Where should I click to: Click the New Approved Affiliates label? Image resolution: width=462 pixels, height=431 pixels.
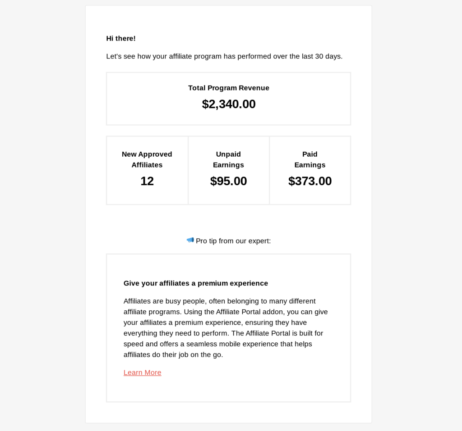(x=147, y=159)
